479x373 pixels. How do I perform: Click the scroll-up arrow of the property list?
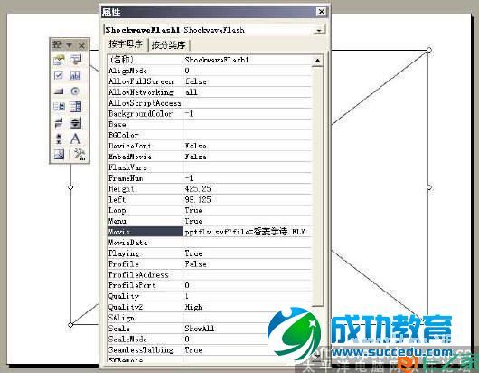click(317, 61)
